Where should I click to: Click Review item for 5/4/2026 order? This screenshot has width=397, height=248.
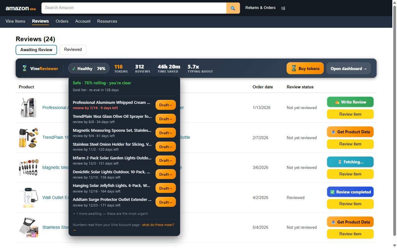point(350,234)
